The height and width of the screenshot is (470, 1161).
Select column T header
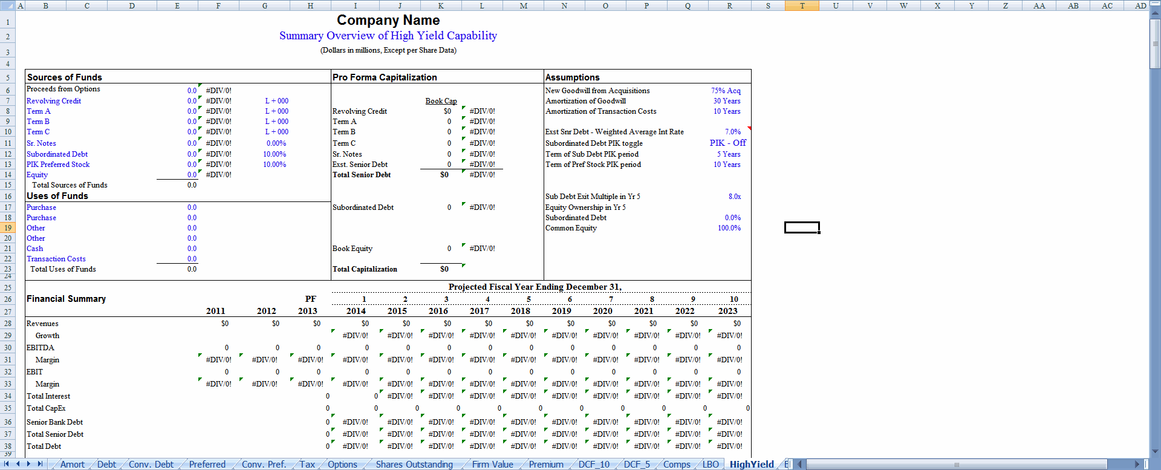point(802,5)
